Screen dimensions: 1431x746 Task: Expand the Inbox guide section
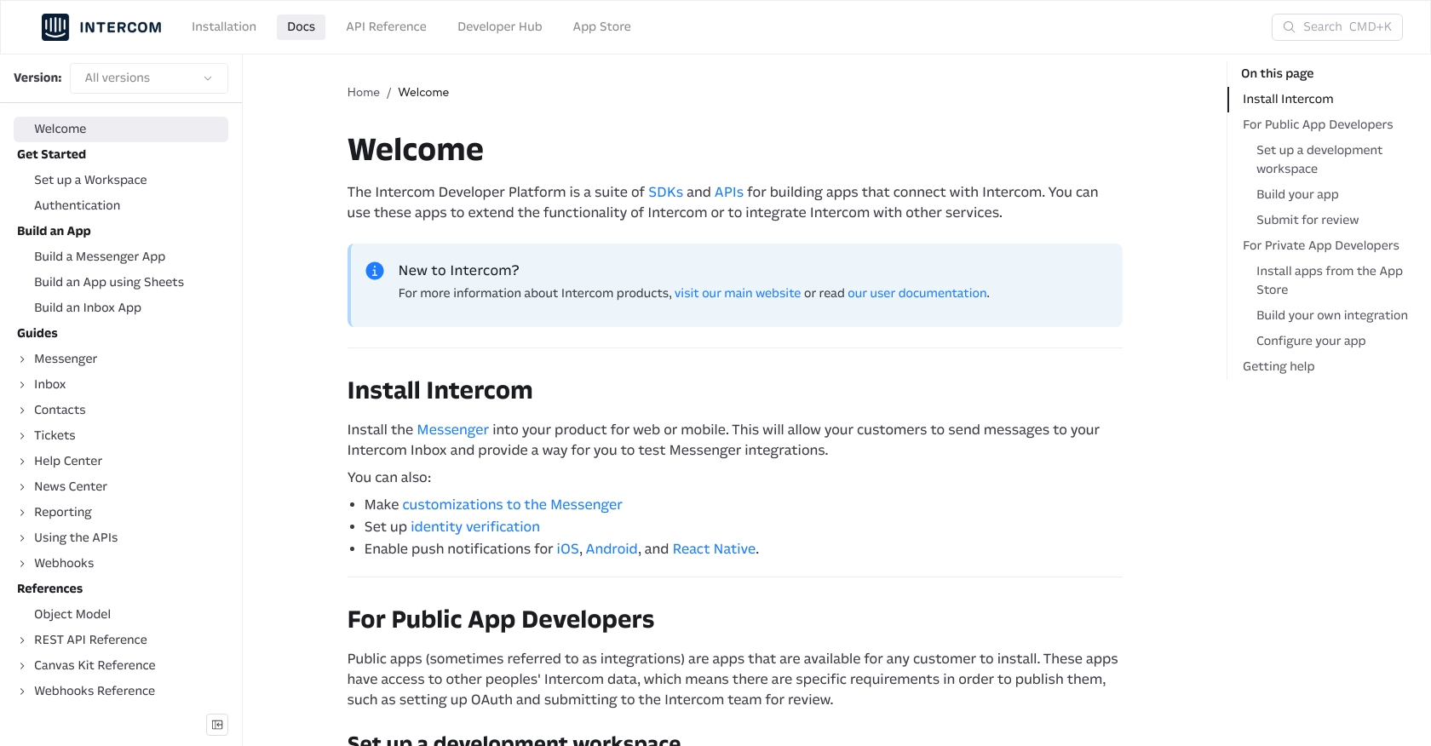click(x=22, y=385)
